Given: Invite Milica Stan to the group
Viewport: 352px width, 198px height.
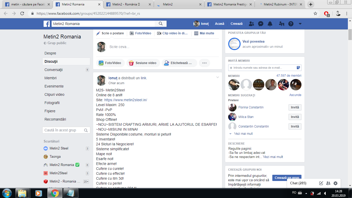Looking at the screenshot, I should [295, 117].
